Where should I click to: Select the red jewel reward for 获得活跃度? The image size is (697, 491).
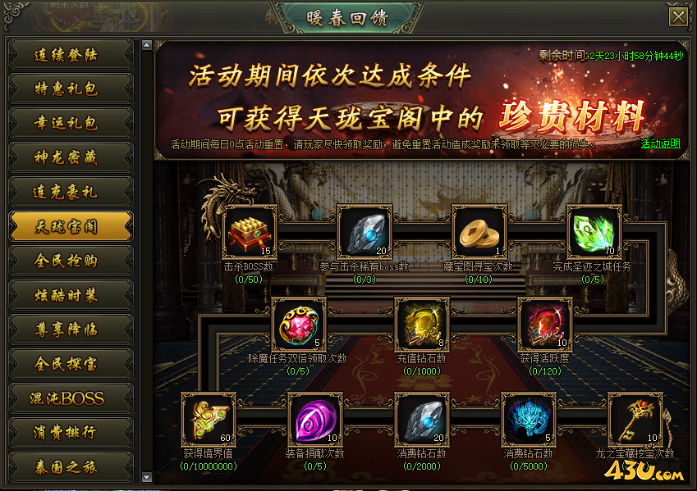(545, 325)
